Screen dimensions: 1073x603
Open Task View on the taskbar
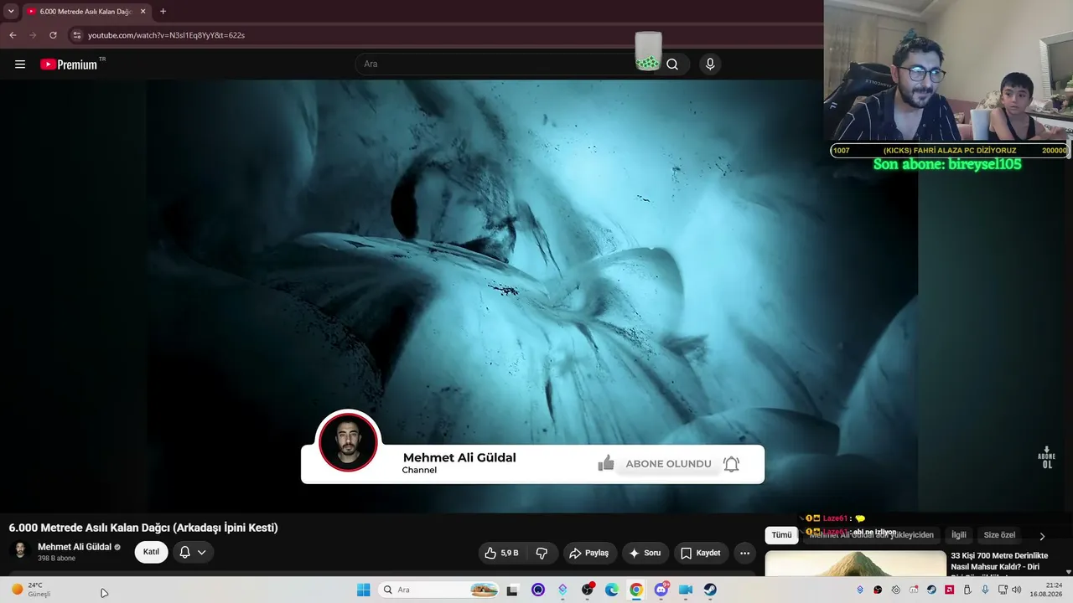tap(512, 590)
